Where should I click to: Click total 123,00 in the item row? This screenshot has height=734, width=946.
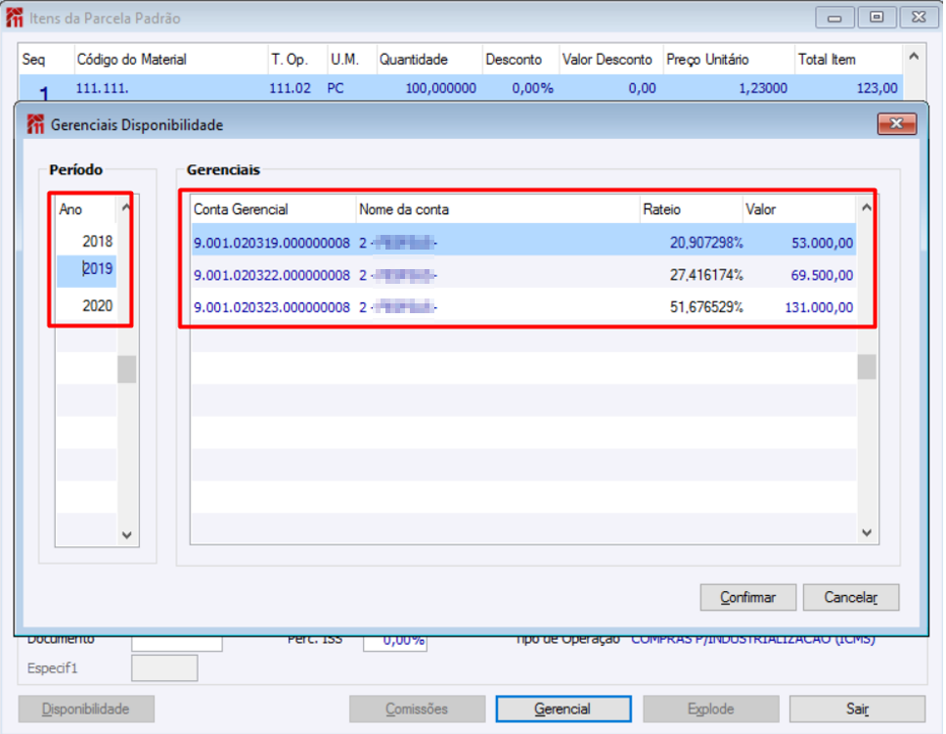pos(878,88)
